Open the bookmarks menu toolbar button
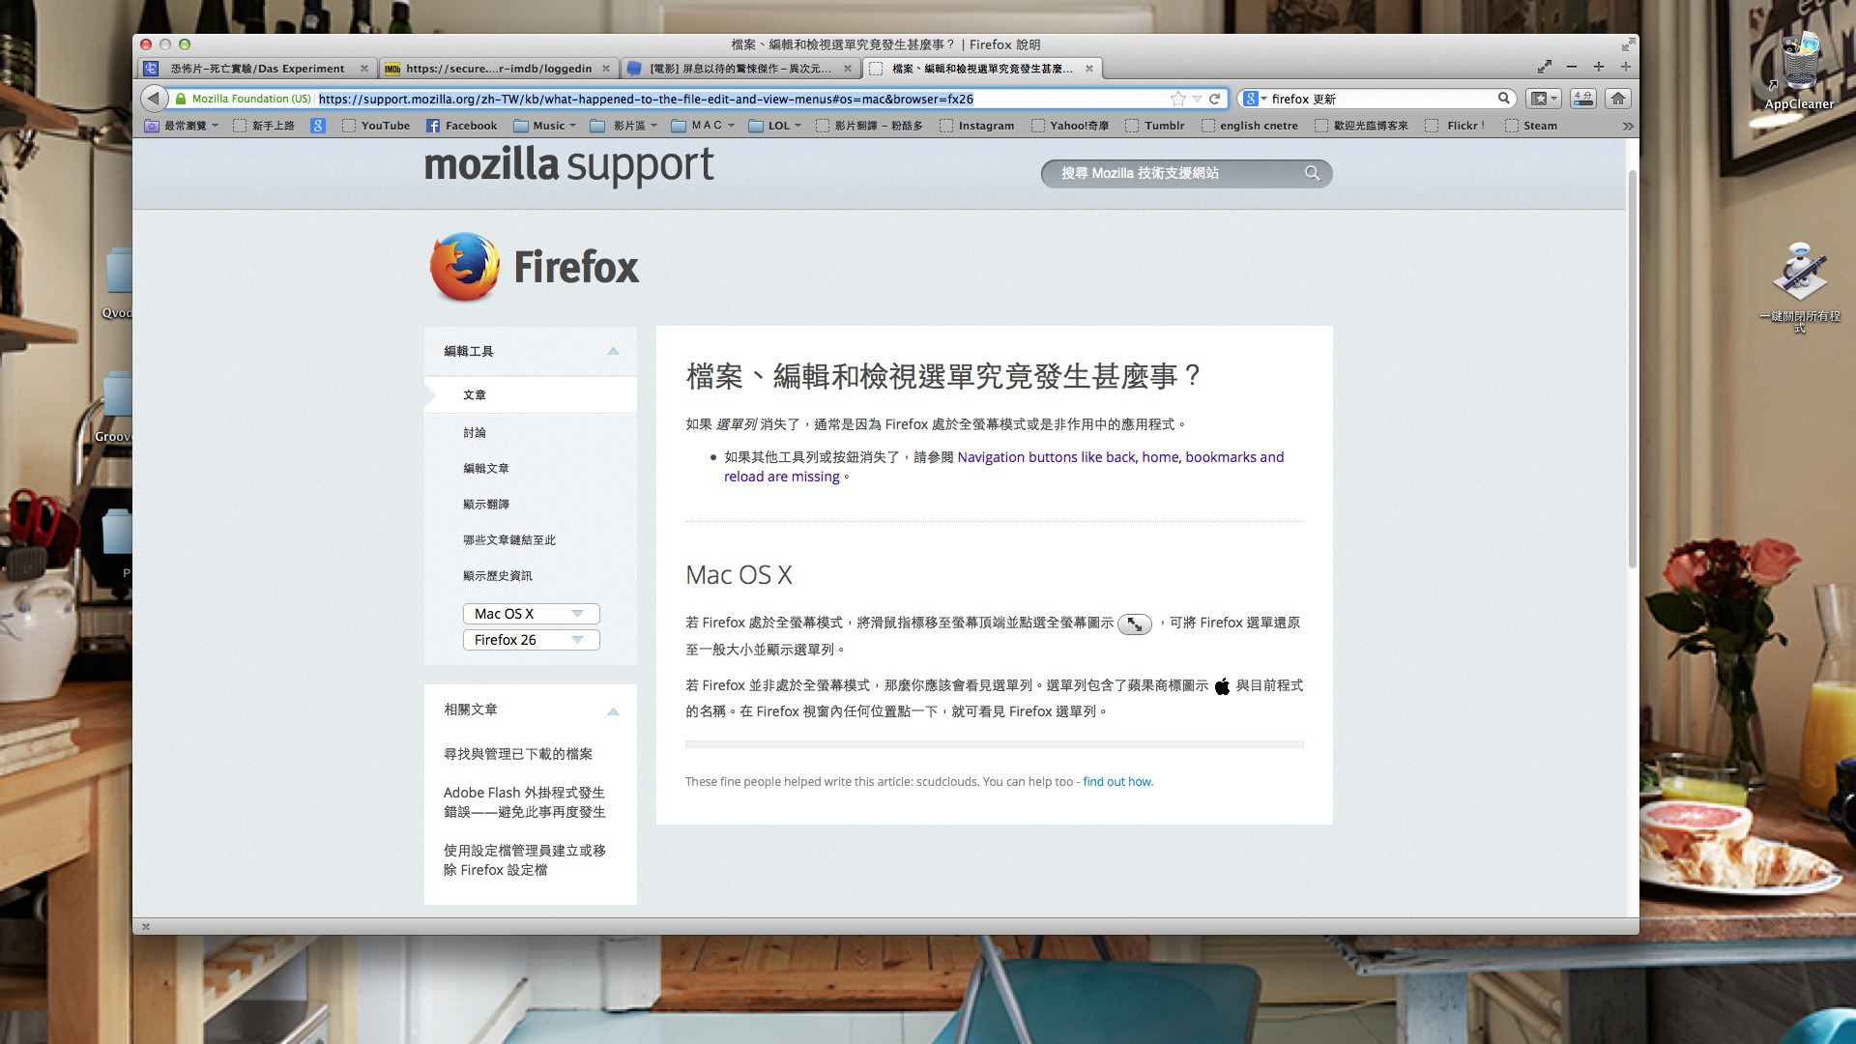 click(1543, 98)
